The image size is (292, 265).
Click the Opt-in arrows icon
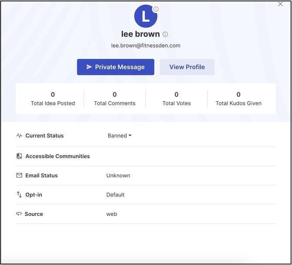19,195
